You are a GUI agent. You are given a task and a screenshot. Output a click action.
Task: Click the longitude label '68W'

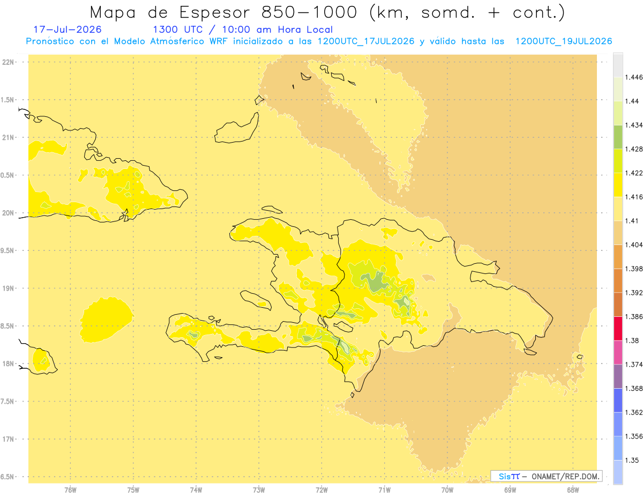(573, 489)
